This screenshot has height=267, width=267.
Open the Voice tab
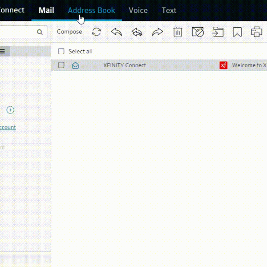(138, 10)
